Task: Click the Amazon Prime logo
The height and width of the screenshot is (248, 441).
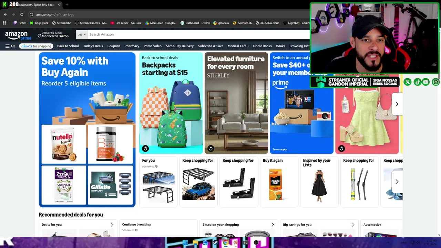Action: pyautogui.click(x=18, y=35)
